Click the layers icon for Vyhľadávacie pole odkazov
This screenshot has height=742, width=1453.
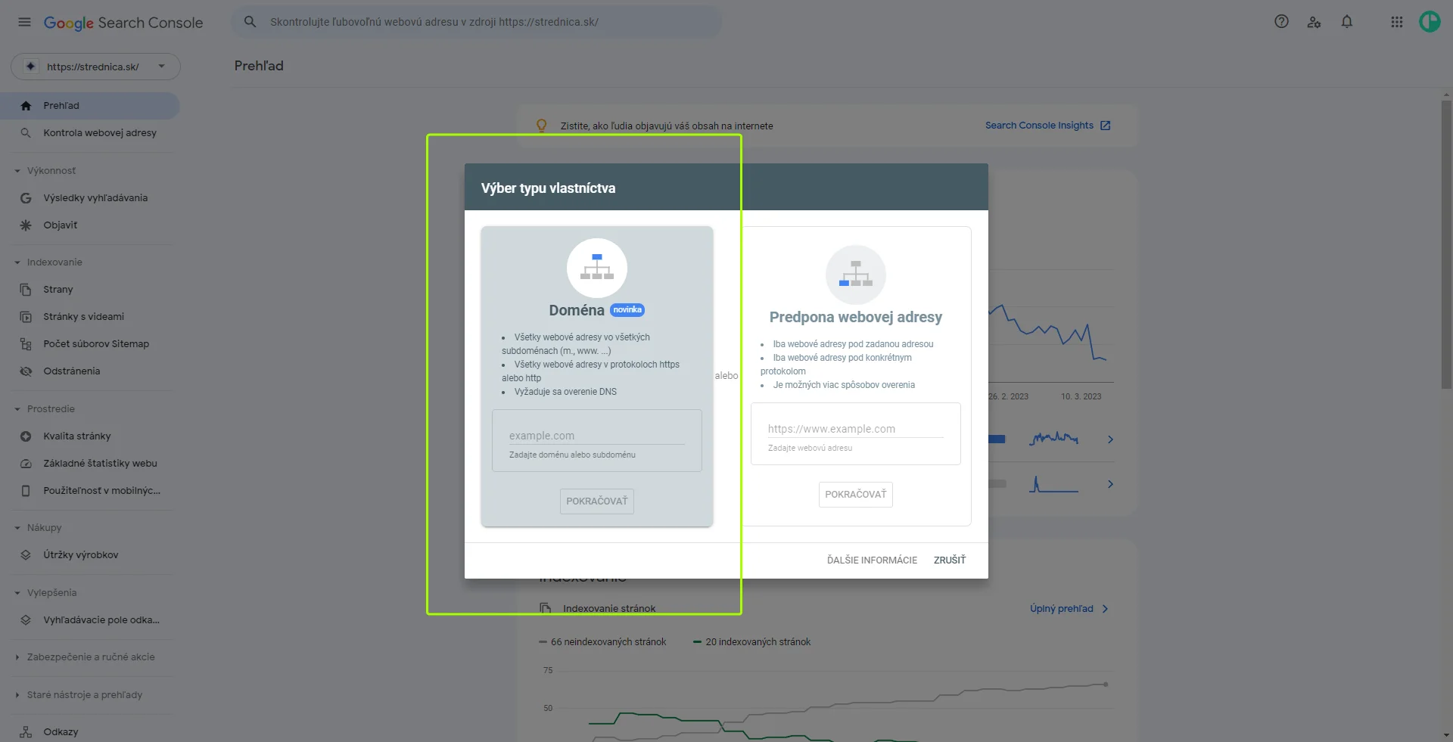pyautogui.click(x=26, y=620)
